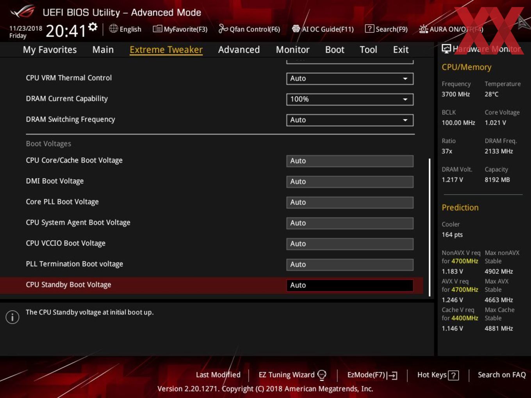Click the DRAM Switching Frequency label
531x398 pixels.
(70, 119)
